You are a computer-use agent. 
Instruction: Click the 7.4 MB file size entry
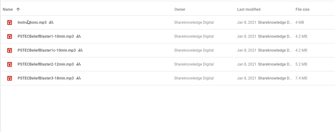point(301,78)
